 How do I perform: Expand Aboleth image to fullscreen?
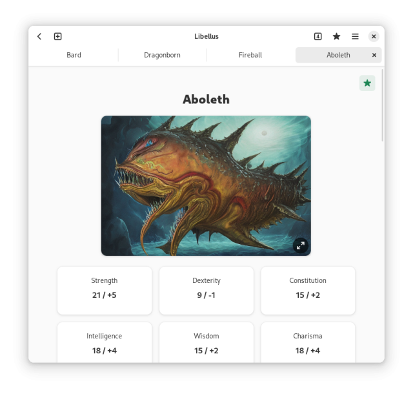point(301,245)
